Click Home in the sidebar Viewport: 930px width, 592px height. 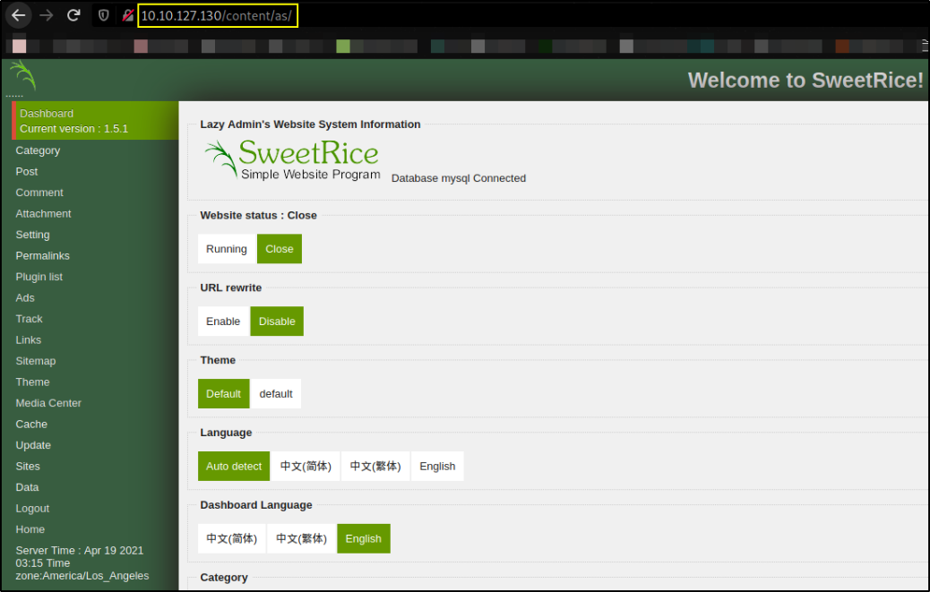click(30, 529)
